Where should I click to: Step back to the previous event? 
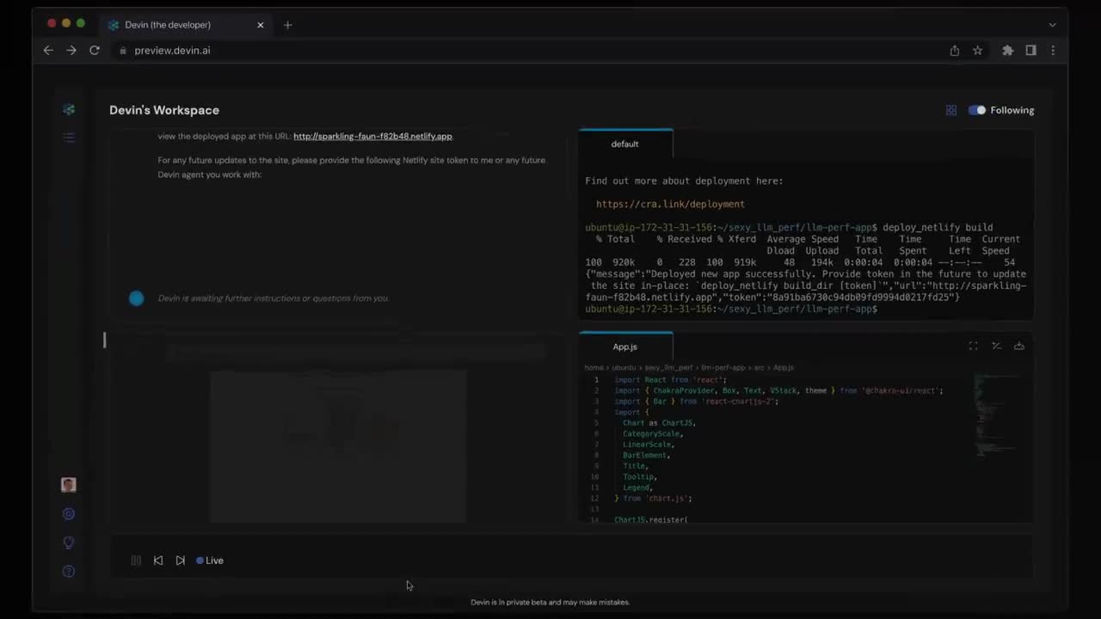pyautogui.click(x=158, y=561)
